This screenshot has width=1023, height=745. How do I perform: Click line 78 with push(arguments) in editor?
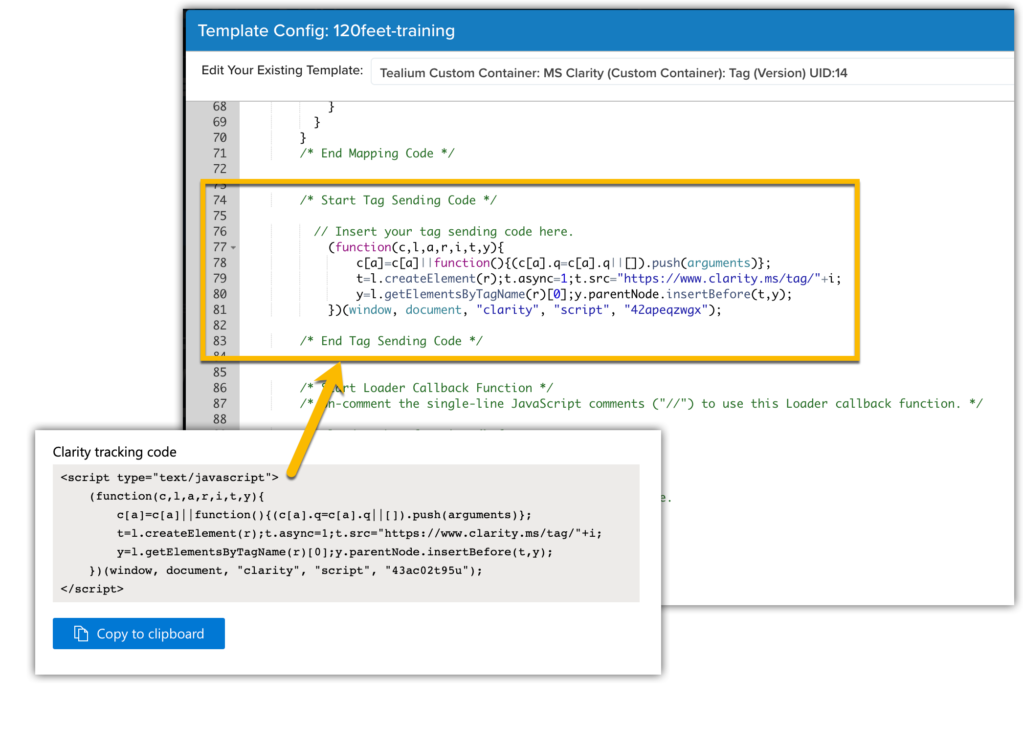pos(563,263)
